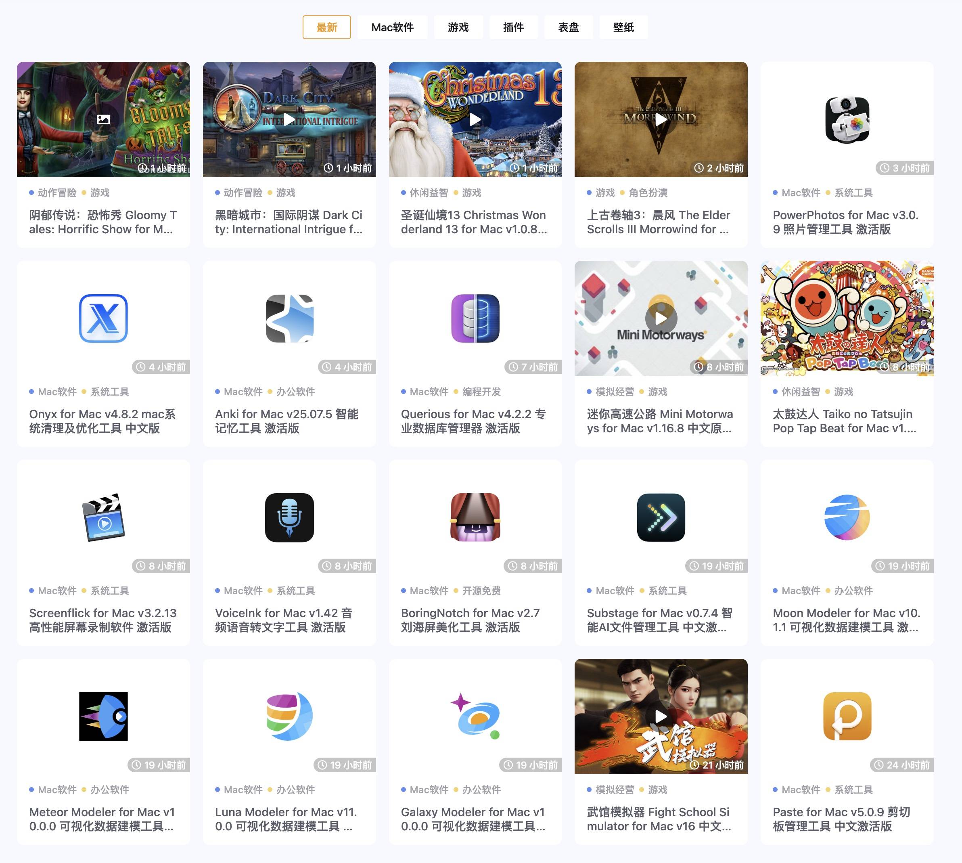Click 角色扮演 tag under Morrowind
This screenshot has height=863, width=962.
(648, 193)
